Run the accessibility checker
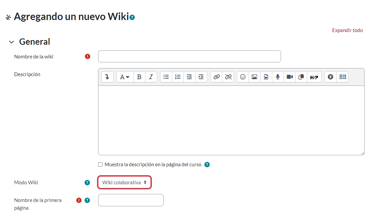Image resolution: width=373 pixels, height=219 pixels. pyautogui.click(x=331, y=77)
